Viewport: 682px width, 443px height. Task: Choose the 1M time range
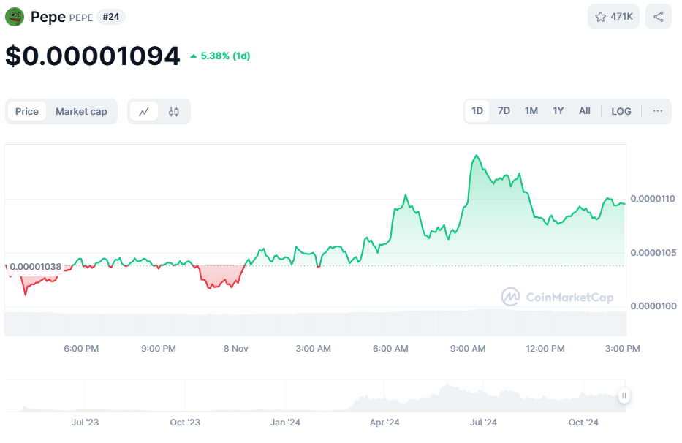[x=531, y=111]
